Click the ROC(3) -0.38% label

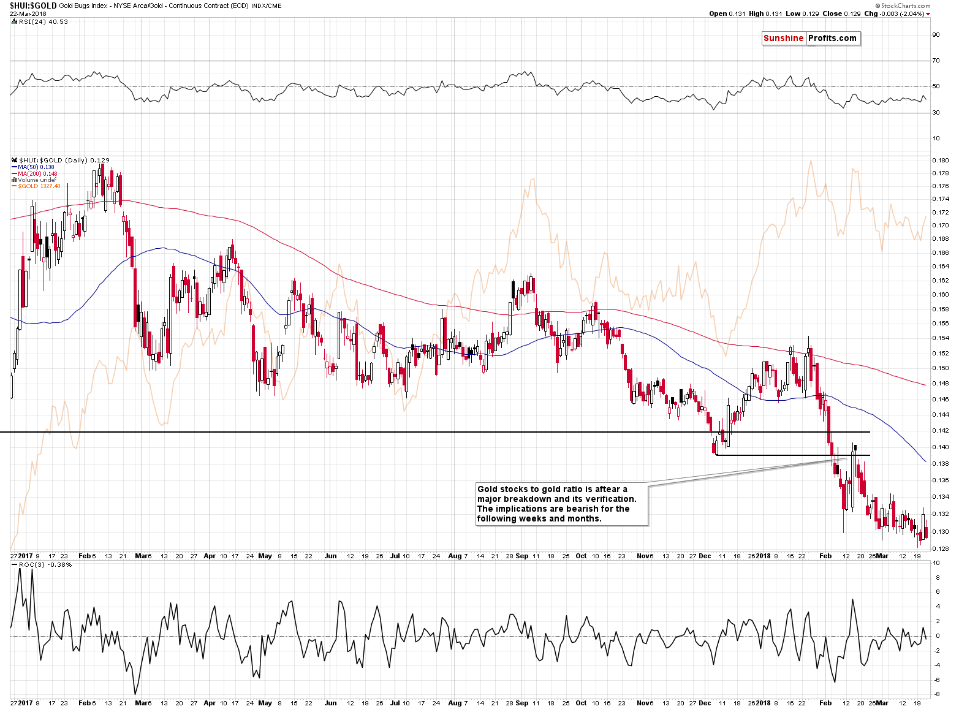(45, 564)
